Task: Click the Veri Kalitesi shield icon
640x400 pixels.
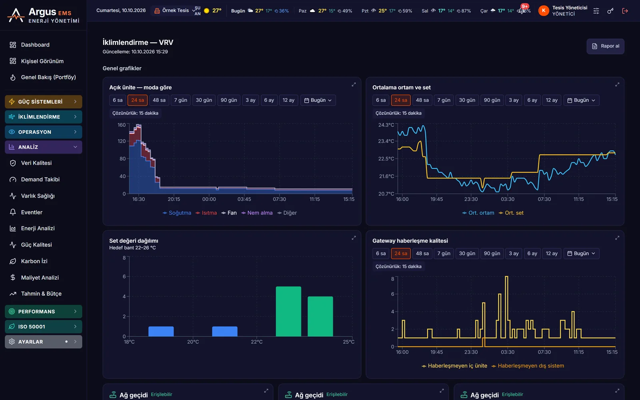Action: tap(13, 163)
